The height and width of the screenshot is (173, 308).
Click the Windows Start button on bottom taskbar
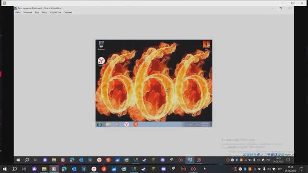[5, 169]
